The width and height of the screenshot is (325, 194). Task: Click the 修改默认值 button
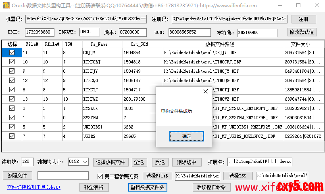(x=302, y=32)
